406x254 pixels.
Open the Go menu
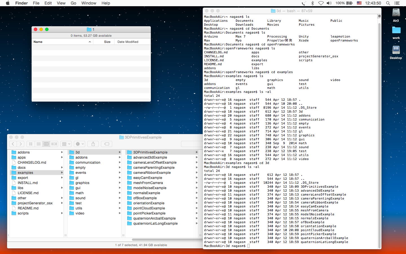point(73,3)
